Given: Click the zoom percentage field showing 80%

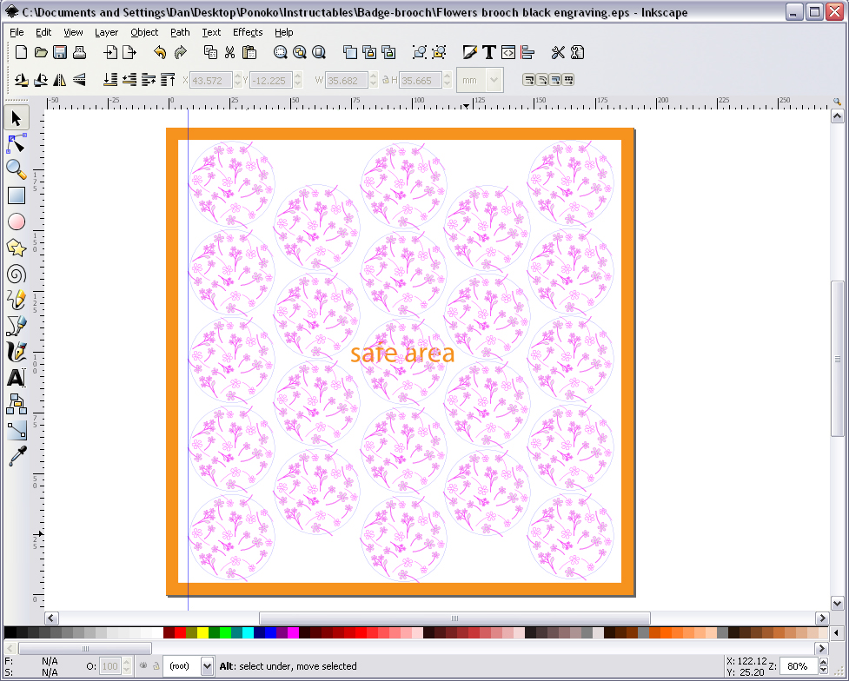Looking at the screenshot, I should [x=799, y=666].
